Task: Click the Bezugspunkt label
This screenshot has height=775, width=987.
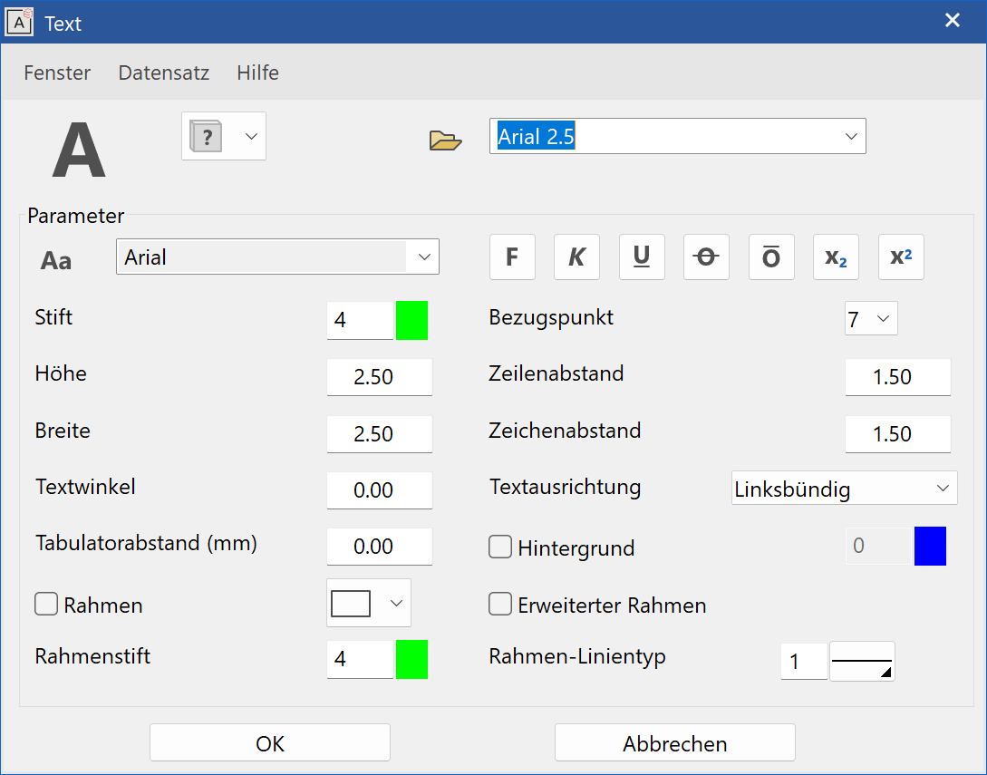Action: [551, 317]
